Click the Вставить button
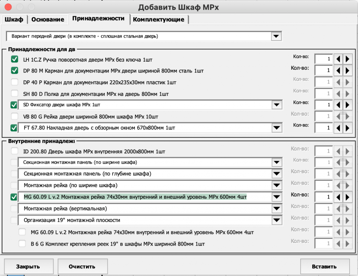 click(x=324, y=267)
